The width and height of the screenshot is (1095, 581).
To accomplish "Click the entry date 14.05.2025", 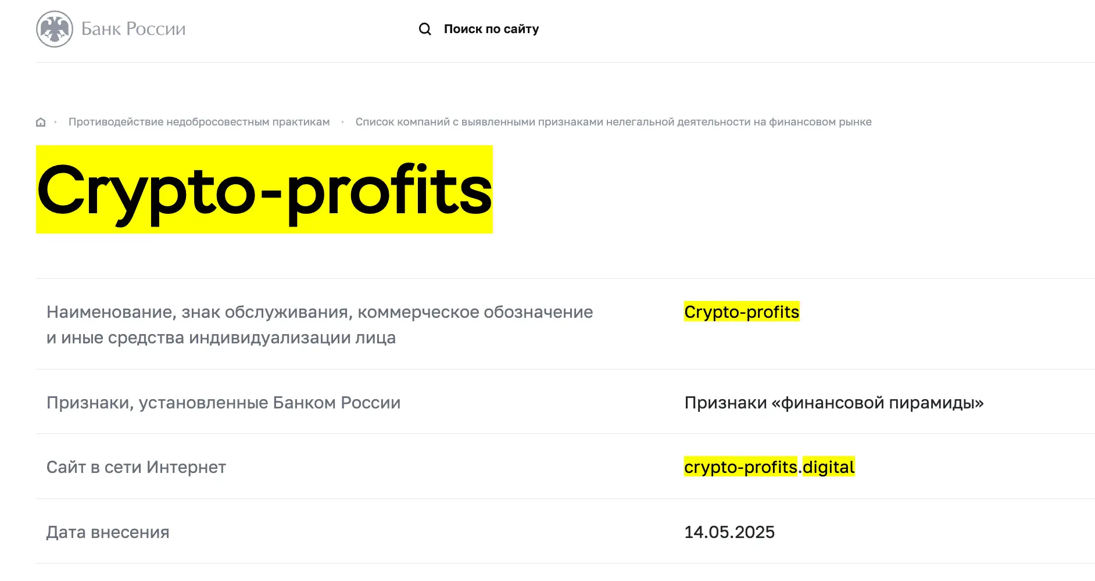I will coord(729,531).
